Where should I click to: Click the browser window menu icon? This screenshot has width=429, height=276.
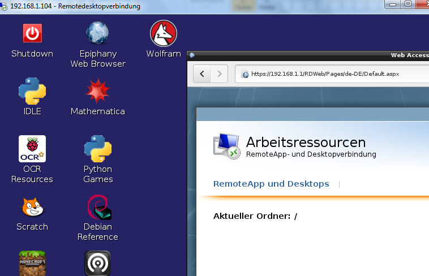pyautogui.click(x=192, y=55)
